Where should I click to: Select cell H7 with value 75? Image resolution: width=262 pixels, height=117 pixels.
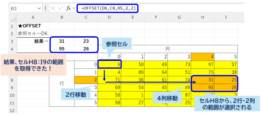click(203, 72)
